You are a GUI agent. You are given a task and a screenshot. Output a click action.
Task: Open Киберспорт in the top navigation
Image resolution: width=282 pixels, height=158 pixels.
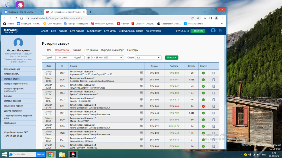94,31
